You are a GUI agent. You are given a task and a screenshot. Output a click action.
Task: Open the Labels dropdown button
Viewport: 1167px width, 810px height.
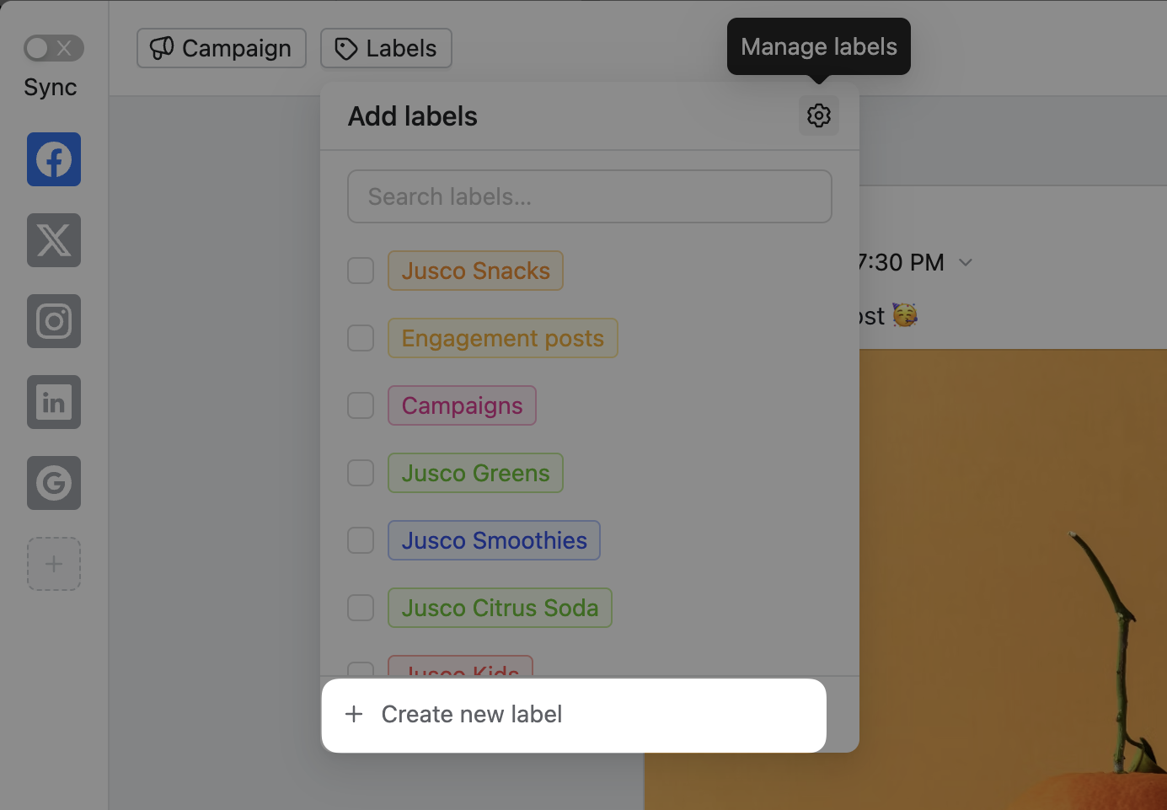tap(386, 48)
